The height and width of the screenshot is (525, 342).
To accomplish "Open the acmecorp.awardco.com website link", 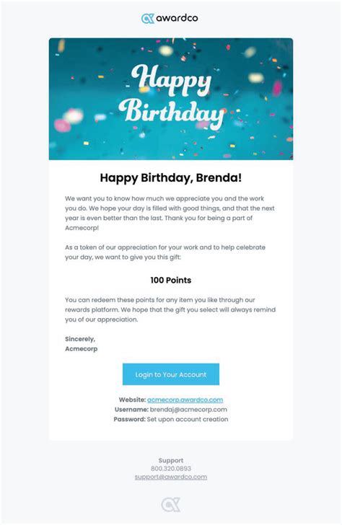I will [x=185, y=400].
